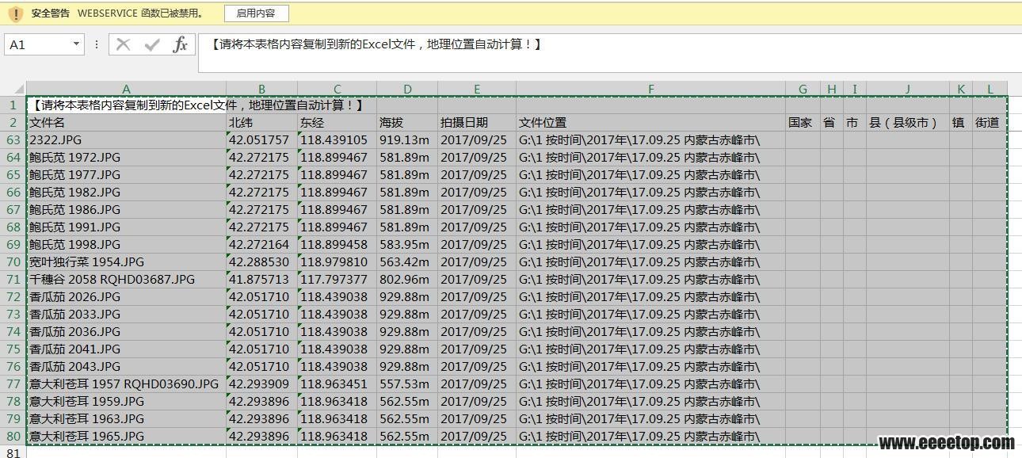1022x458 pixels.
Task: Click longitude value 117.797377
Action: (x=337, y=280)
